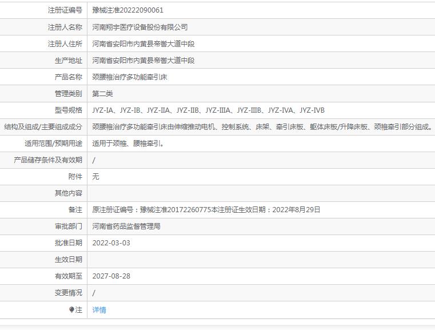Click the 其他内容 label
Image resolution: width=435 pixels, height=330 pixels.
(x=68, y=193)
